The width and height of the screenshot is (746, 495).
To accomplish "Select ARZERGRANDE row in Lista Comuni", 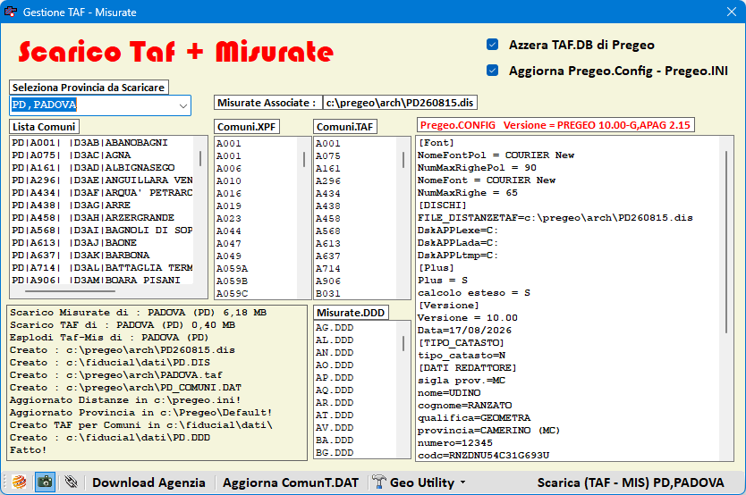I will [102, 218].
